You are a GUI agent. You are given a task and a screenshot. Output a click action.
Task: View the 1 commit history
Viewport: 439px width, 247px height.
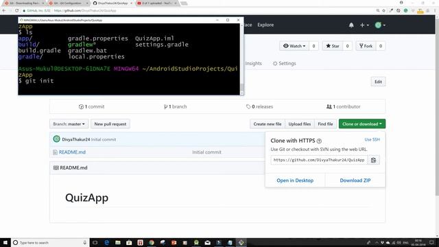[x=91, y=106]
